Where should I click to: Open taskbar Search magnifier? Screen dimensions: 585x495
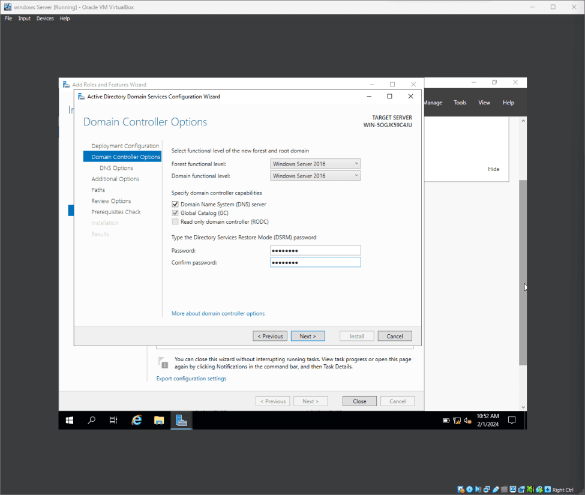91,421
